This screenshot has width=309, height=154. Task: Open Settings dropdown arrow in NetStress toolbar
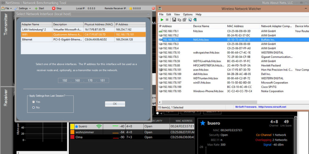(x=30, y=8)
